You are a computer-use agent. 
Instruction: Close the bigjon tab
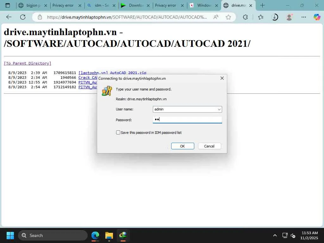pos(46,6)
